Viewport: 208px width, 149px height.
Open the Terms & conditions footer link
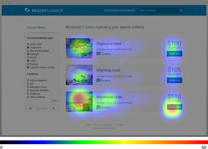[103, 125]
